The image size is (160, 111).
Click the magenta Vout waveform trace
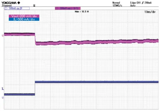81,42
